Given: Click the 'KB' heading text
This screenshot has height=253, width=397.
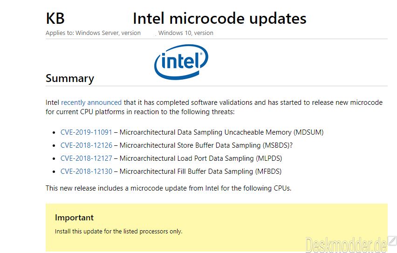Looking at the screenshot, I should point(55,19).
